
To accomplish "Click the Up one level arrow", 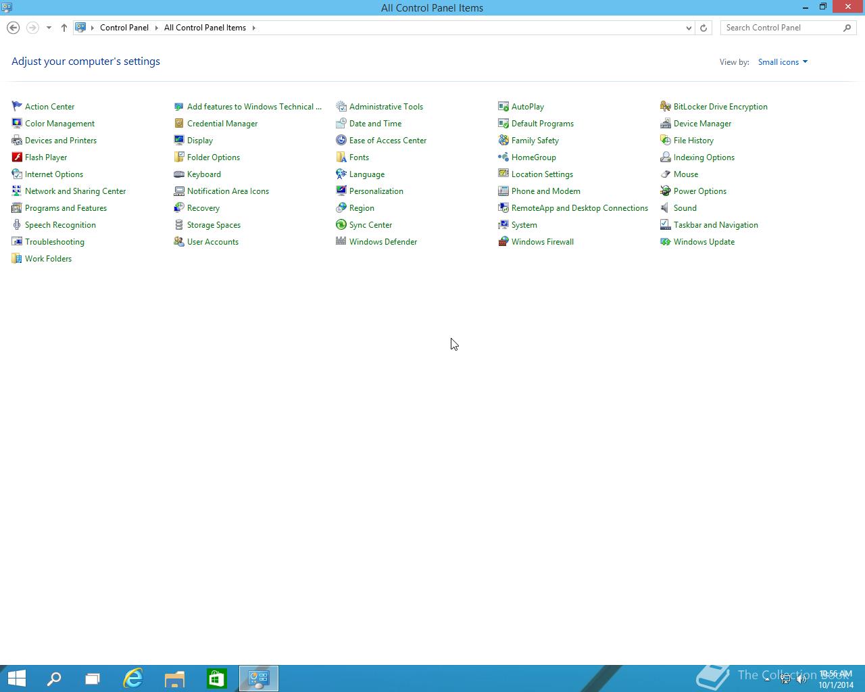I will (64, 28).
